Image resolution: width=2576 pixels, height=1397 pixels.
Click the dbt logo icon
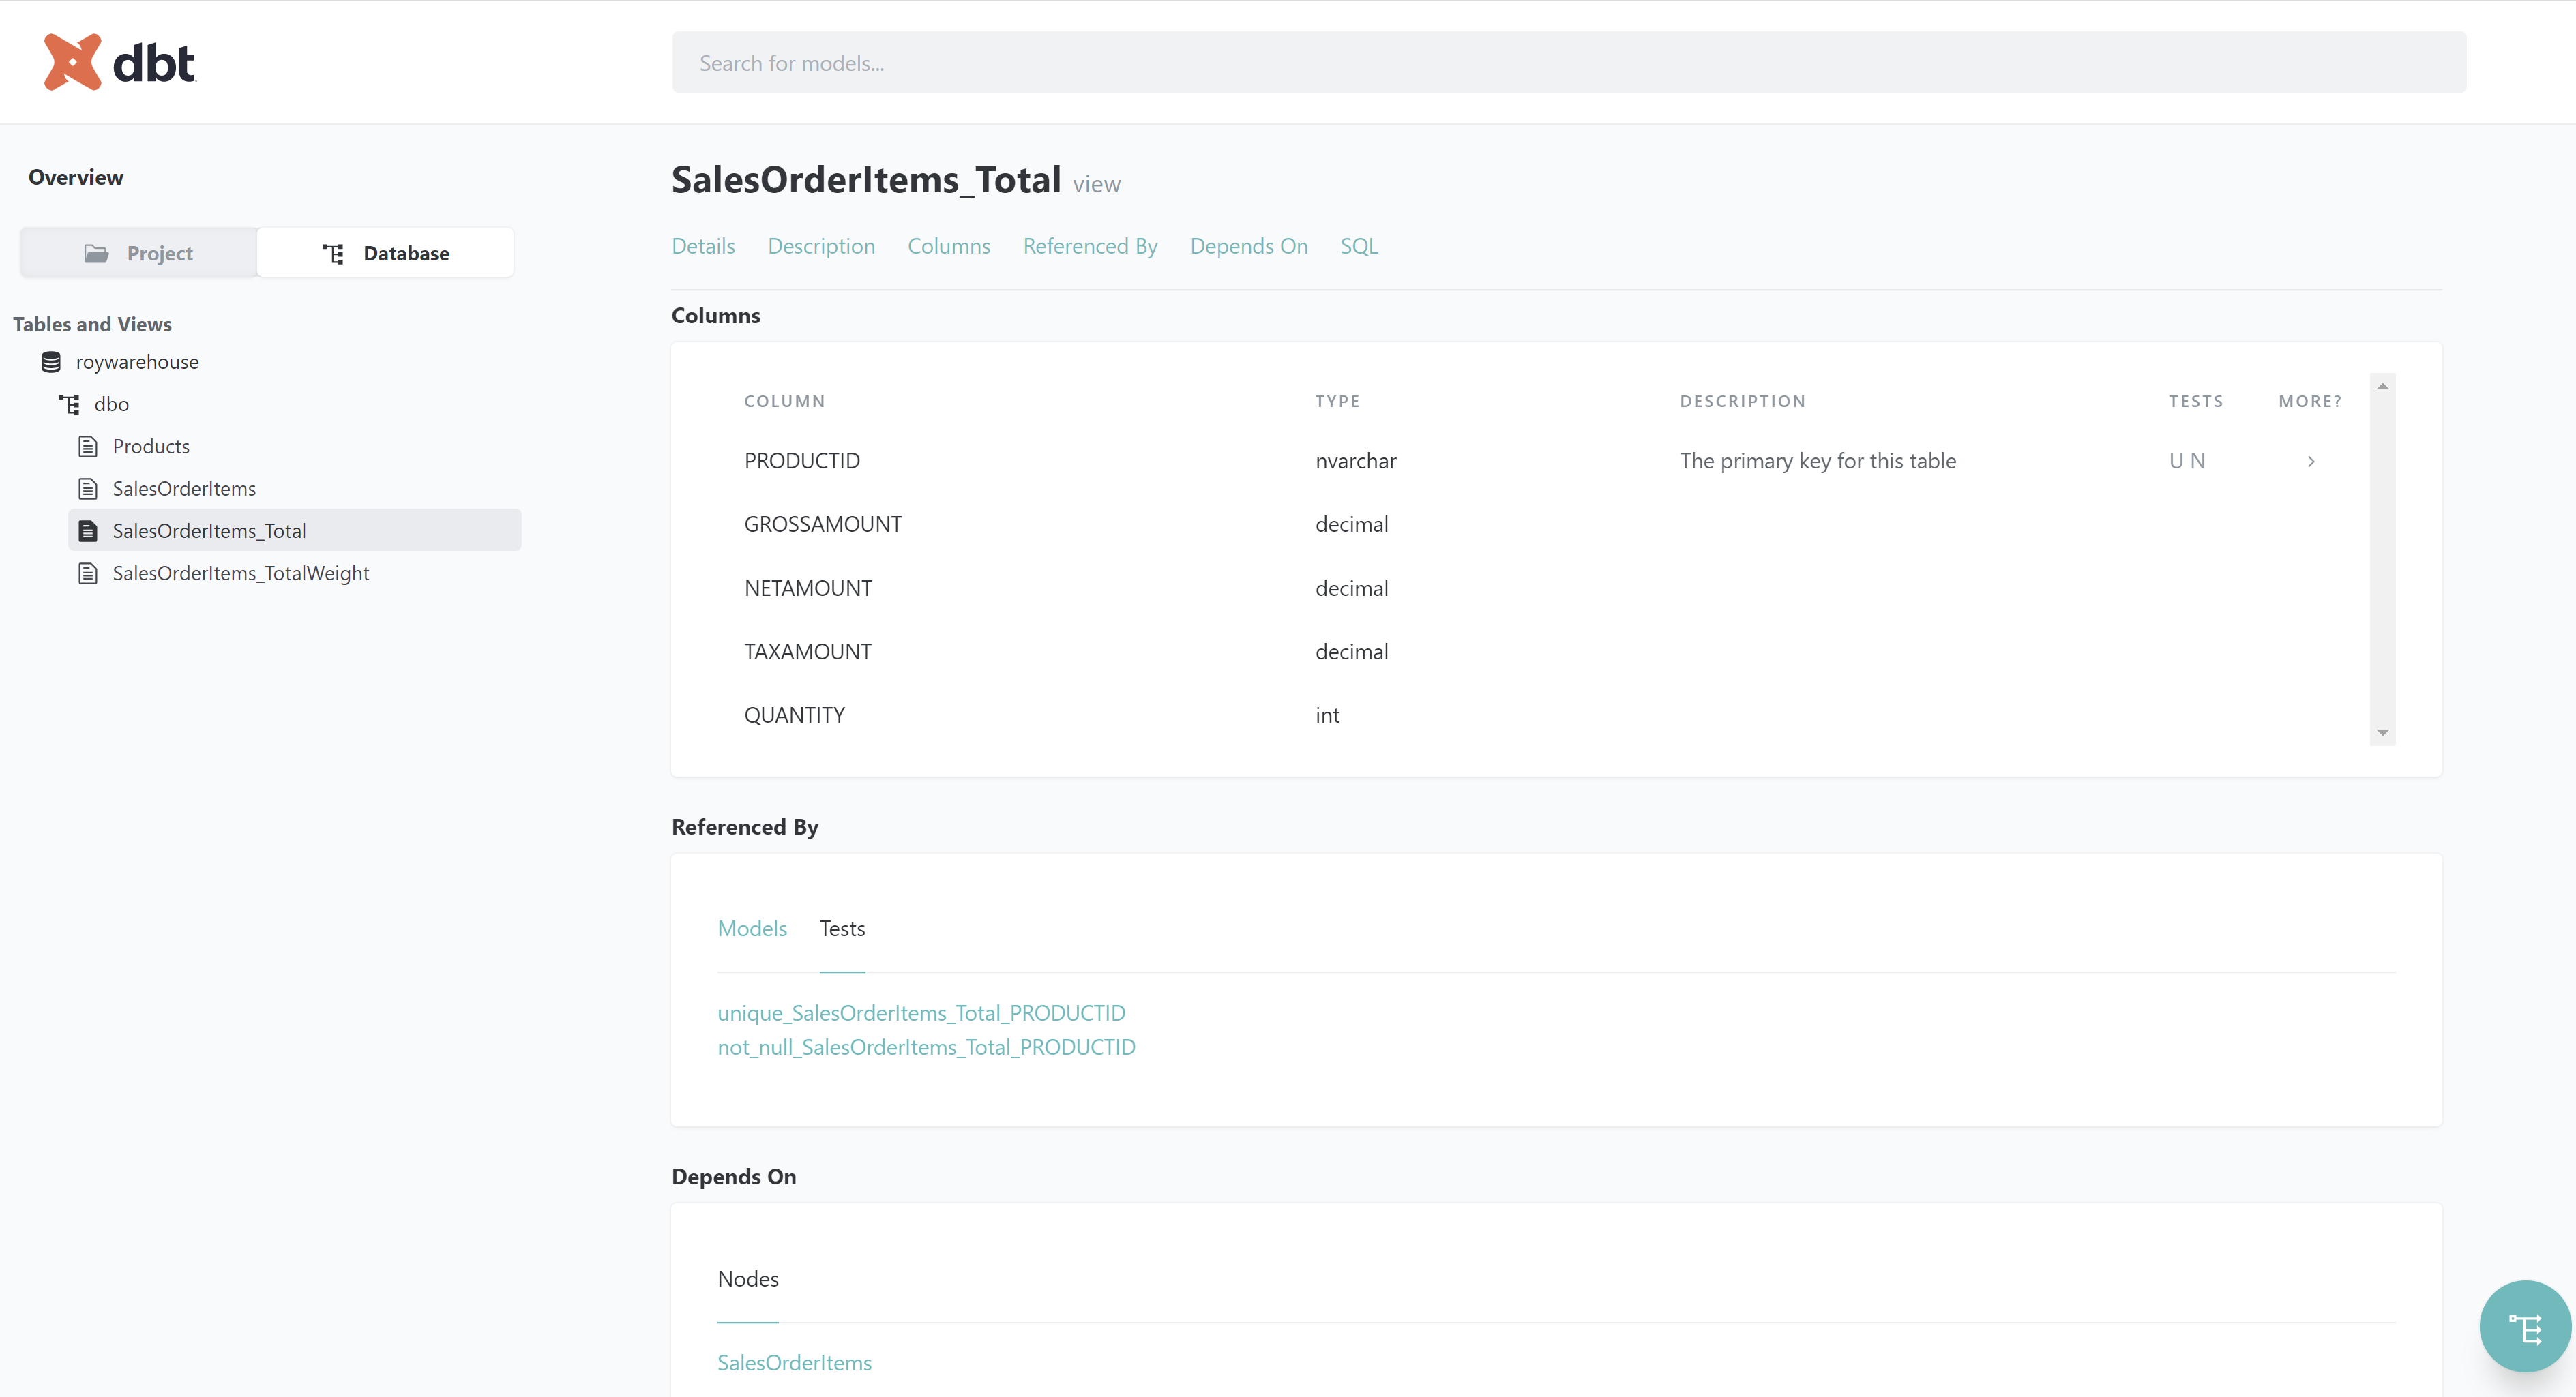tap(71, 61)
